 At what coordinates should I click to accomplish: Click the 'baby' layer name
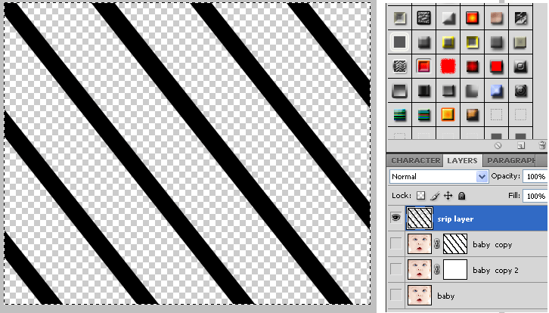coord(445,296)
